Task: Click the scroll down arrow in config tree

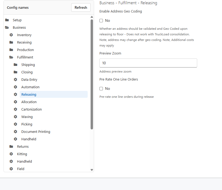Action: click(x=92, y=170)
